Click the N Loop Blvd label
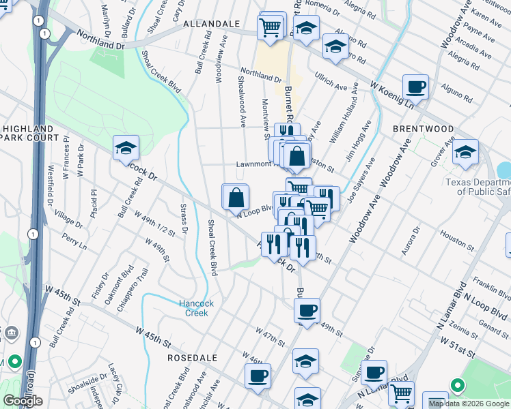 click(x=485, y=305)
